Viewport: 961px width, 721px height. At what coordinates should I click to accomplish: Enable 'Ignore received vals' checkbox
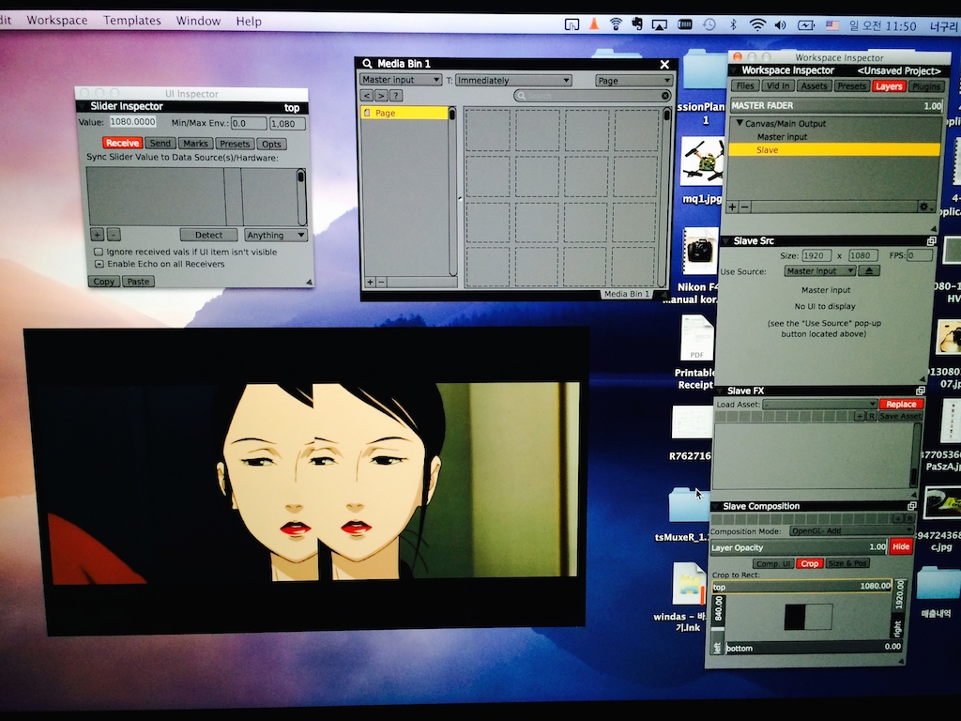tap(98, 252)
